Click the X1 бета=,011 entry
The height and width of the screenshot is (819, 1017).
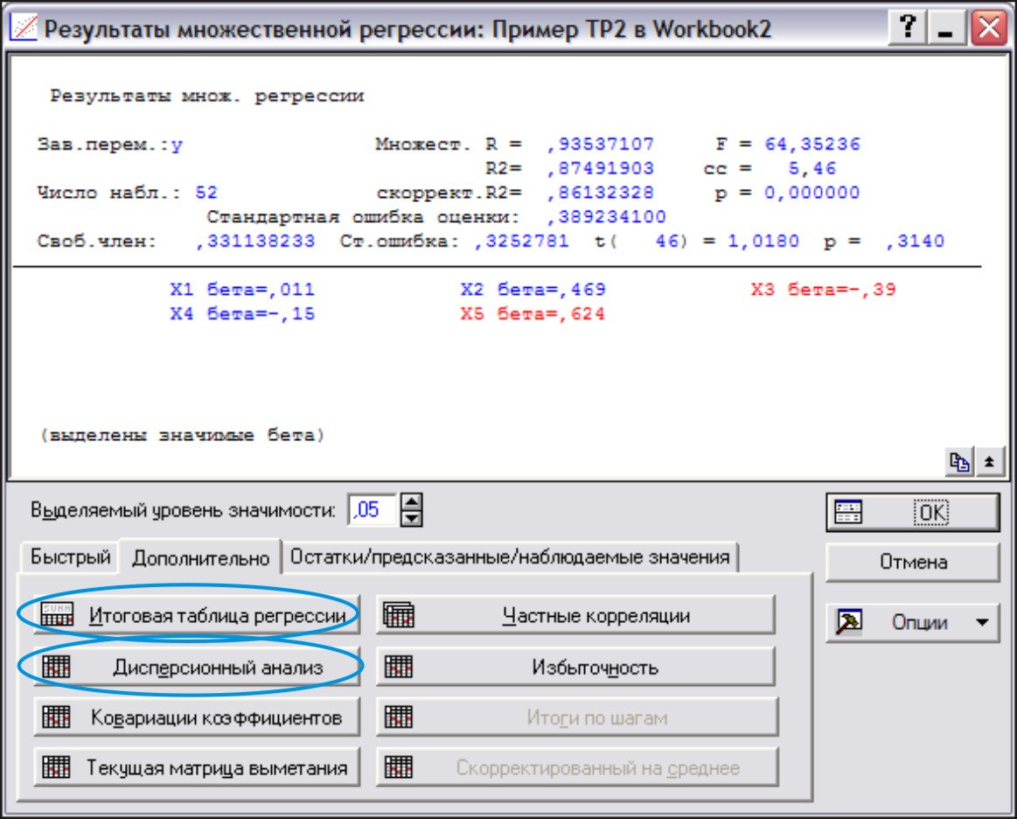(242, 290)
